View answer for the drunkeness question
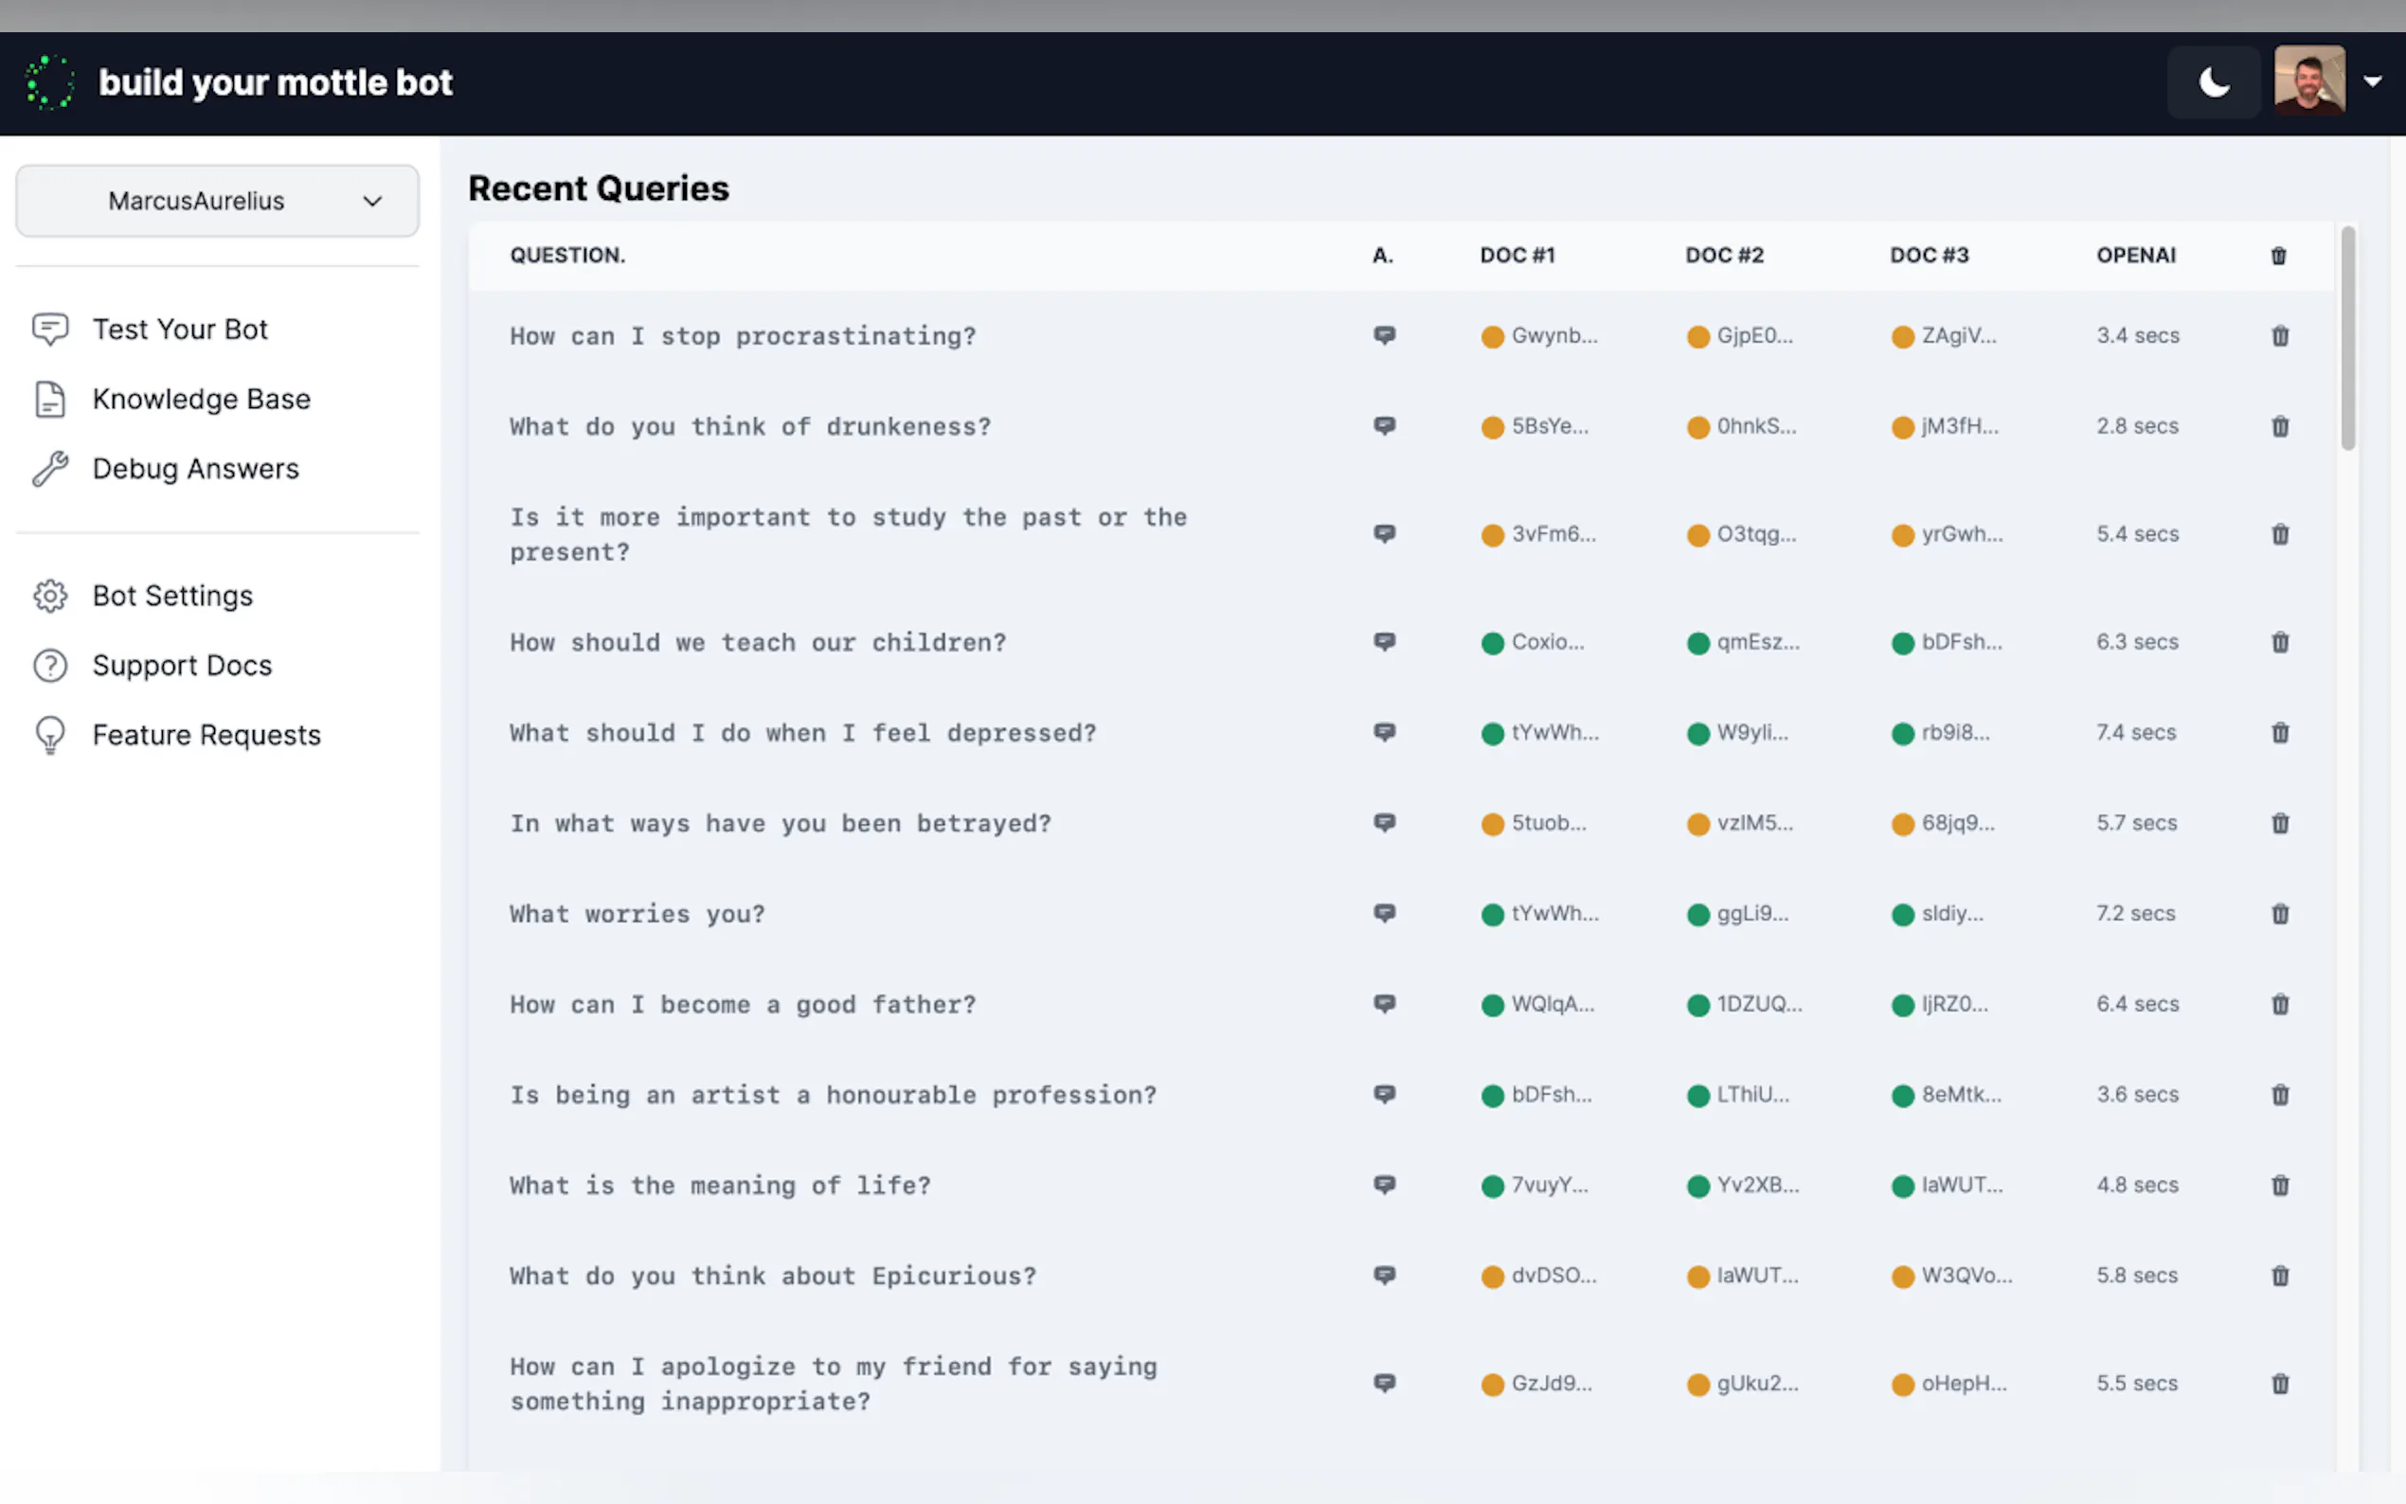Screen dimensions: 2406x1504 pos(1384,426)
